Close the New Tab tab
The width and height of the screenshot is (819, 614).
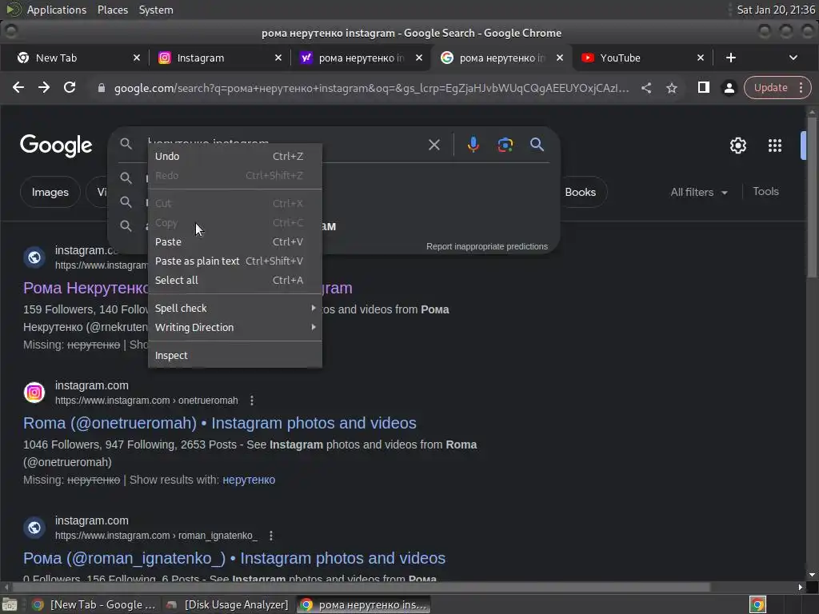point(136,58)
